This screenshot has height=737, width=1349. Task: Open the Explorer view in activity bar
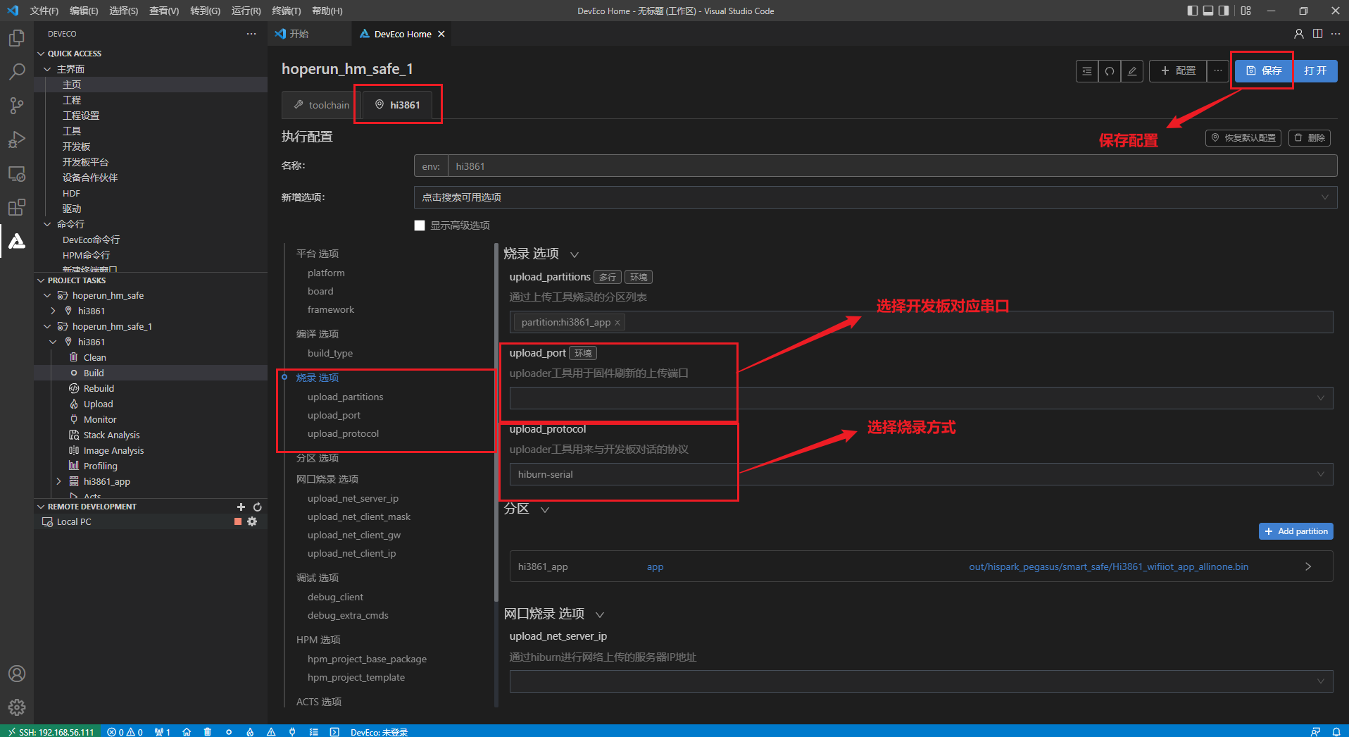coord(17,37)
